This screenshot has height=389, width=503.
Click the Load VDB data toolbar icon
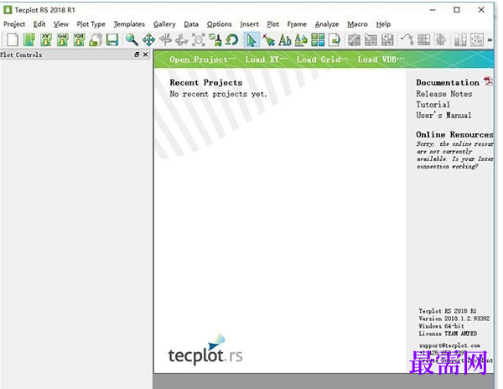click(80, 40)
